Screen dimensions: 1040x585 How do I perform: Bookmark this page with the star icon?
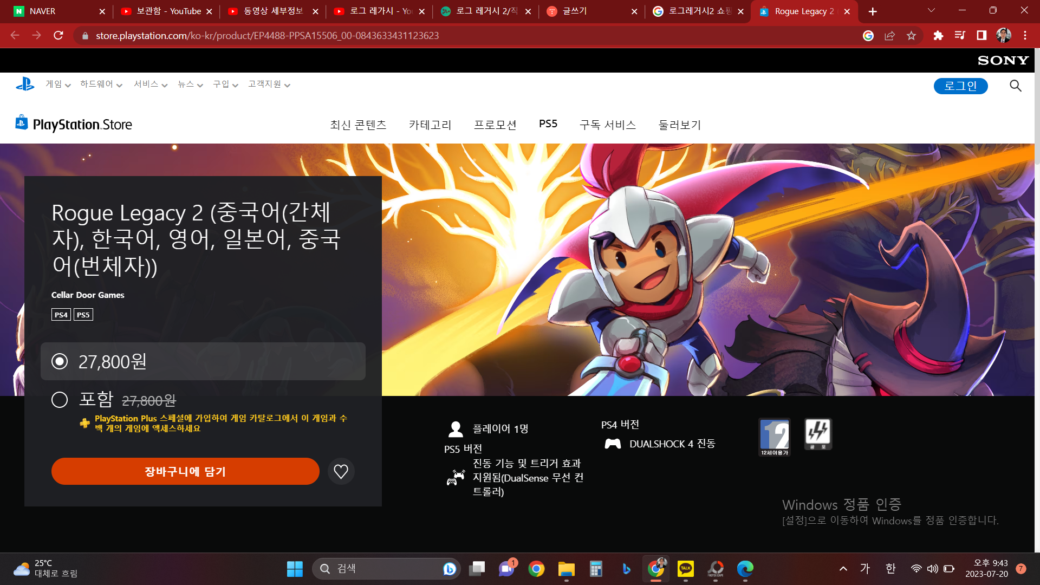coord(912,36)
